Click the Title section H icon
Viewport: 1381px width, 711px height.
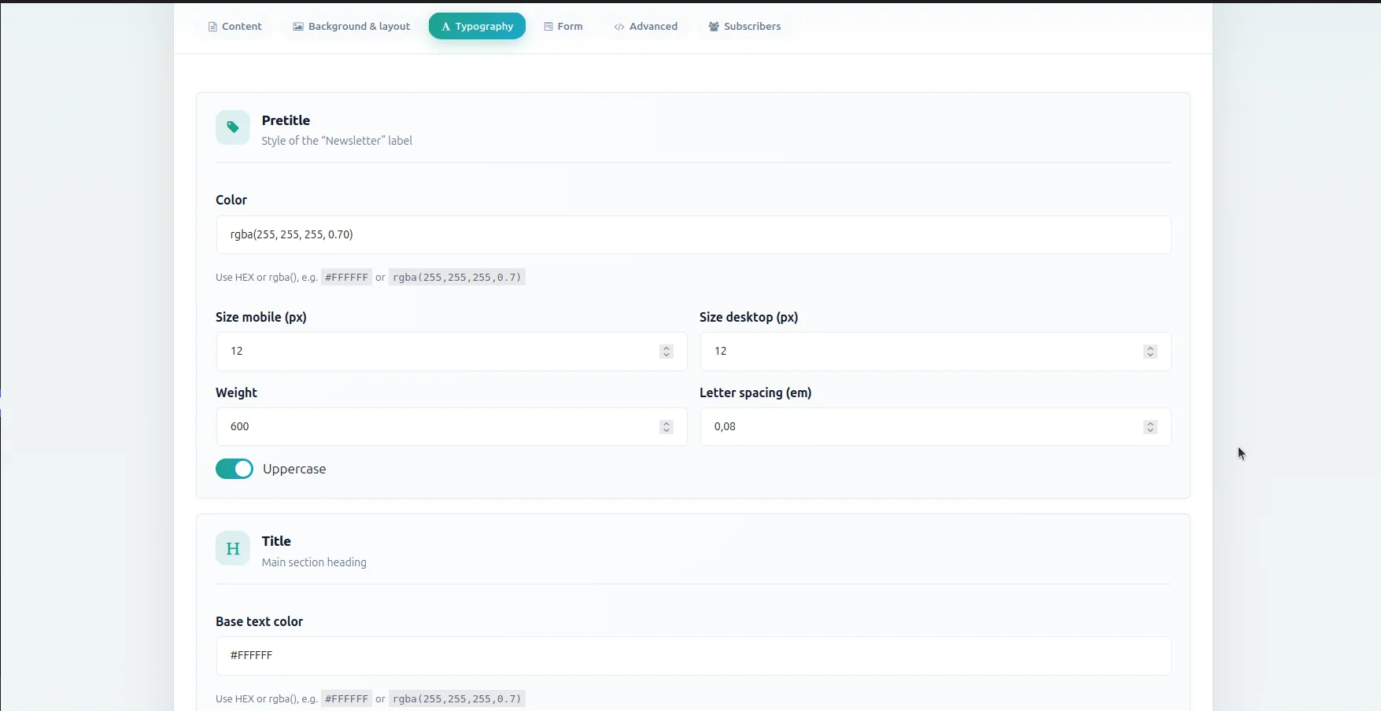pos(233,548)
